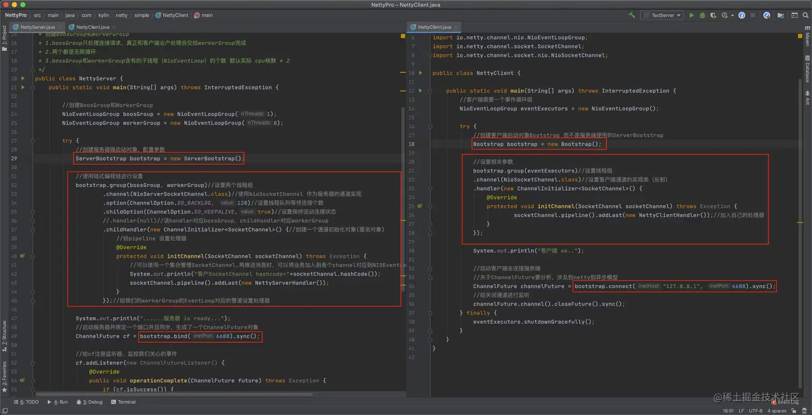Screen dimensions: 812x415
Task: Click the 'main' method breadcrumb
Action: [x=204, y=16]
